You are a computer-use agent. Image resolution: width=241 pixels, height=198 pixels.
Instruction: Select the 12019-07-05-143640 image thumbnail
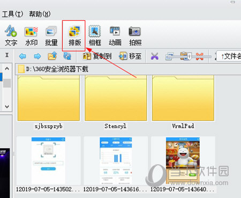(183, 161)
